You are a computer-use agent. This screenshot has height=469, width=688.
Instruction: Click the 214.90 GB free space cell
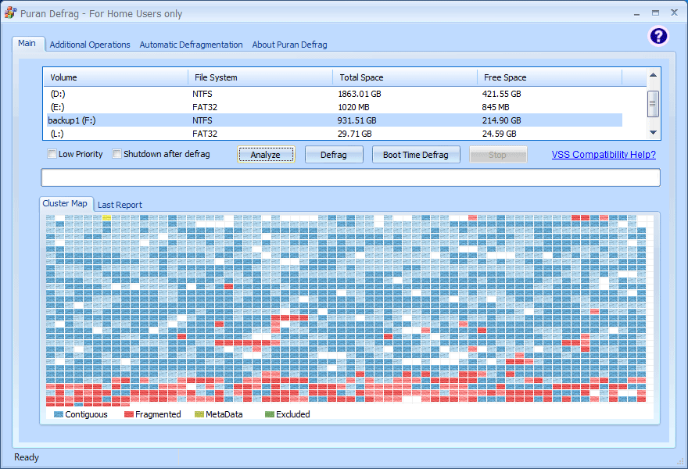(x=501, y=120)
